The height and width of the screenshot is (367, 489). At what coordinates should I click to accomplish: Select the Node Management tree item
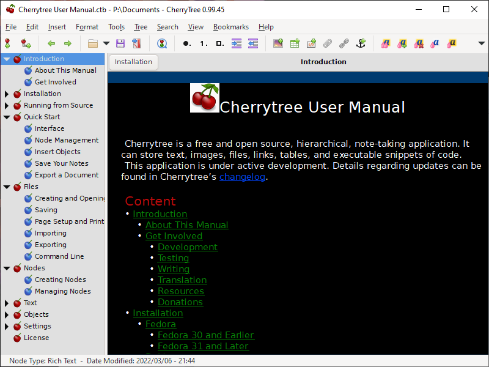click(x=67, y=140)
